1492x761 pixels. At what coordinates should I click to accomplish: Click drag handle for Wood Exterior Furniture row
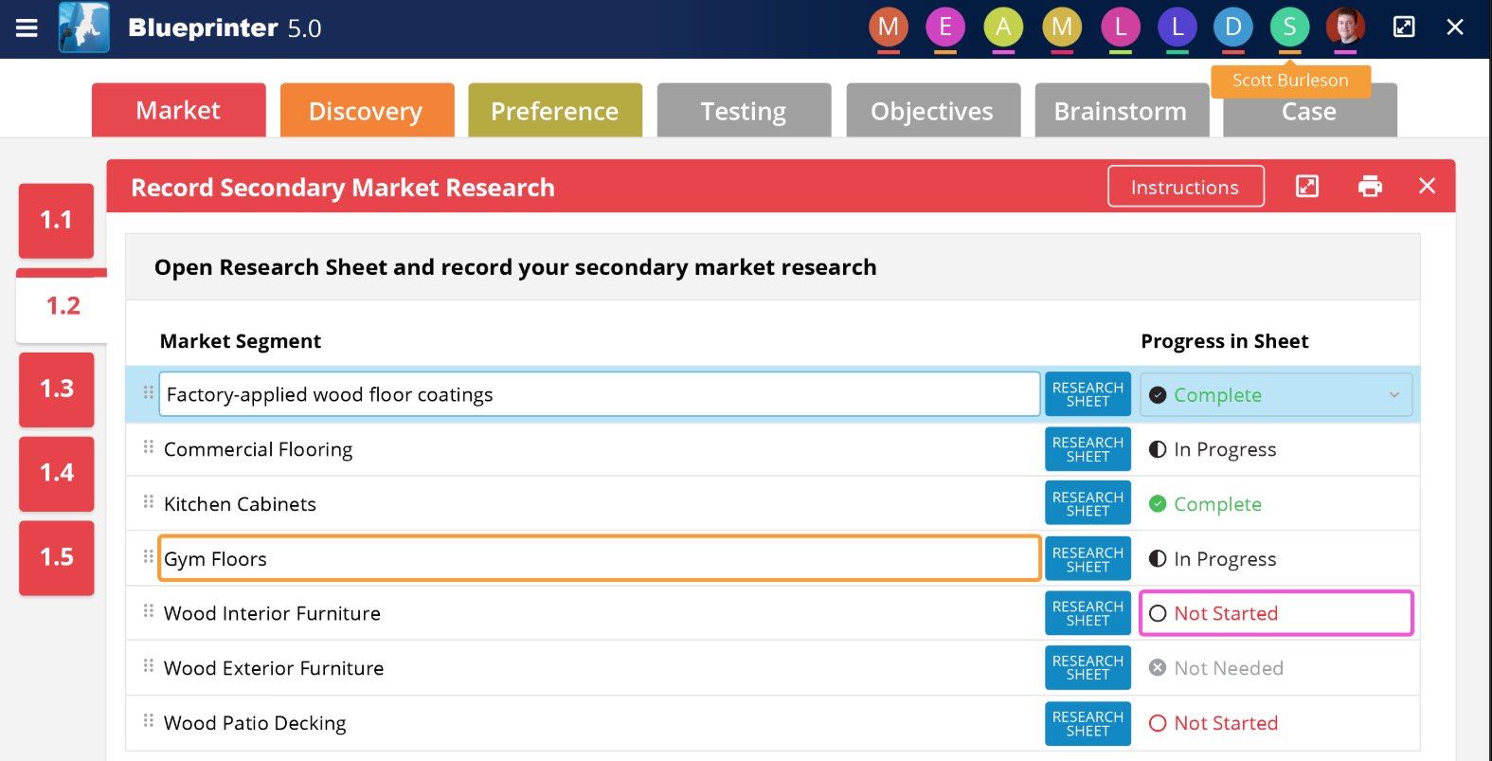point(149,665)
